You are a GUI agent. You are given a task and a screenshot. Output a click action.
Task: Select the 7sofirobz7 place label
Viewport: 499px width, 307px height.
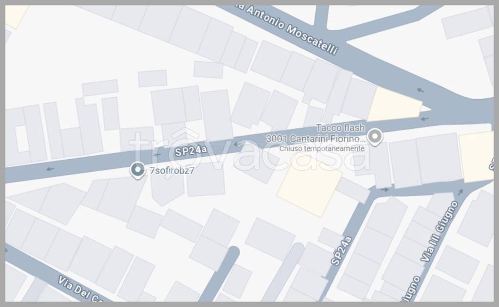[x=172, y=171]
